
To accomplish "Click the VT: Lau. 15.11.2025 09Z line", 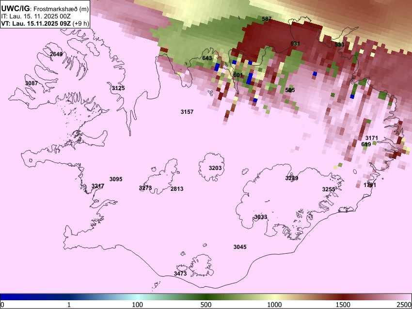I will [45, 23].
